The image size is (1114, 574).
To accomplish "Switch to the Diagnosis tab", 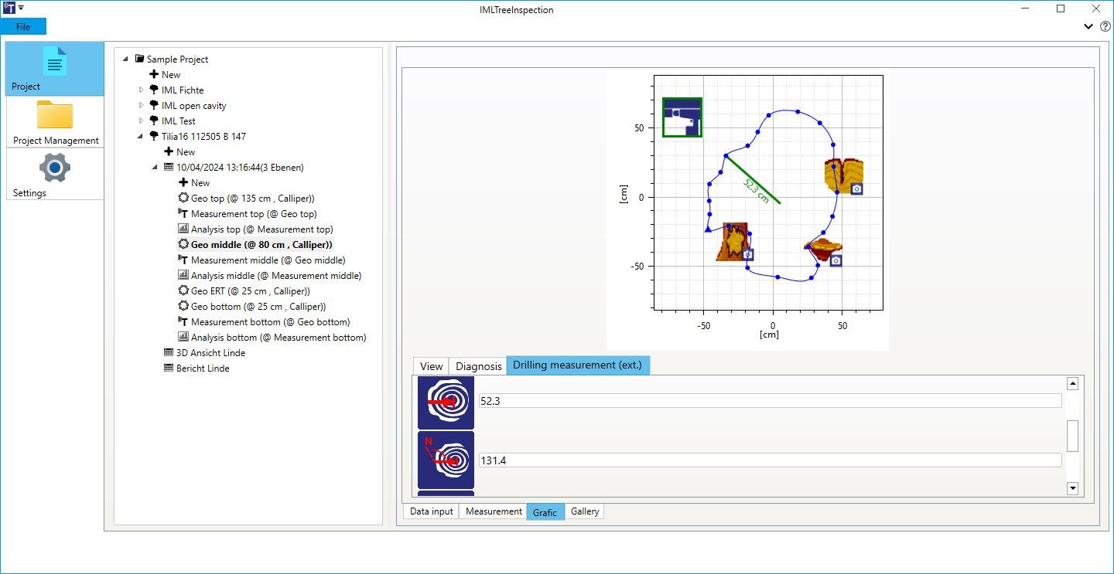I will 478,366.
